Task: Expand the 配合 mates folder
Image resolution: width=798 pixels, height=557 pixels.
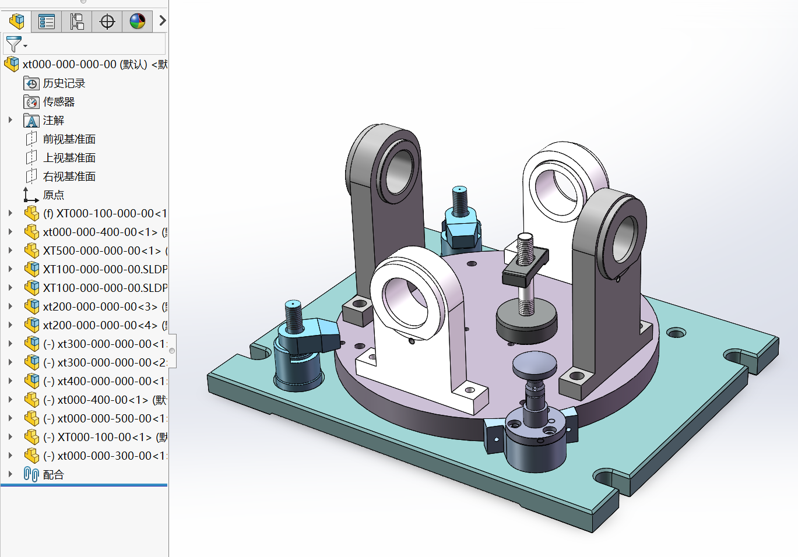Action: click(10, 474)
